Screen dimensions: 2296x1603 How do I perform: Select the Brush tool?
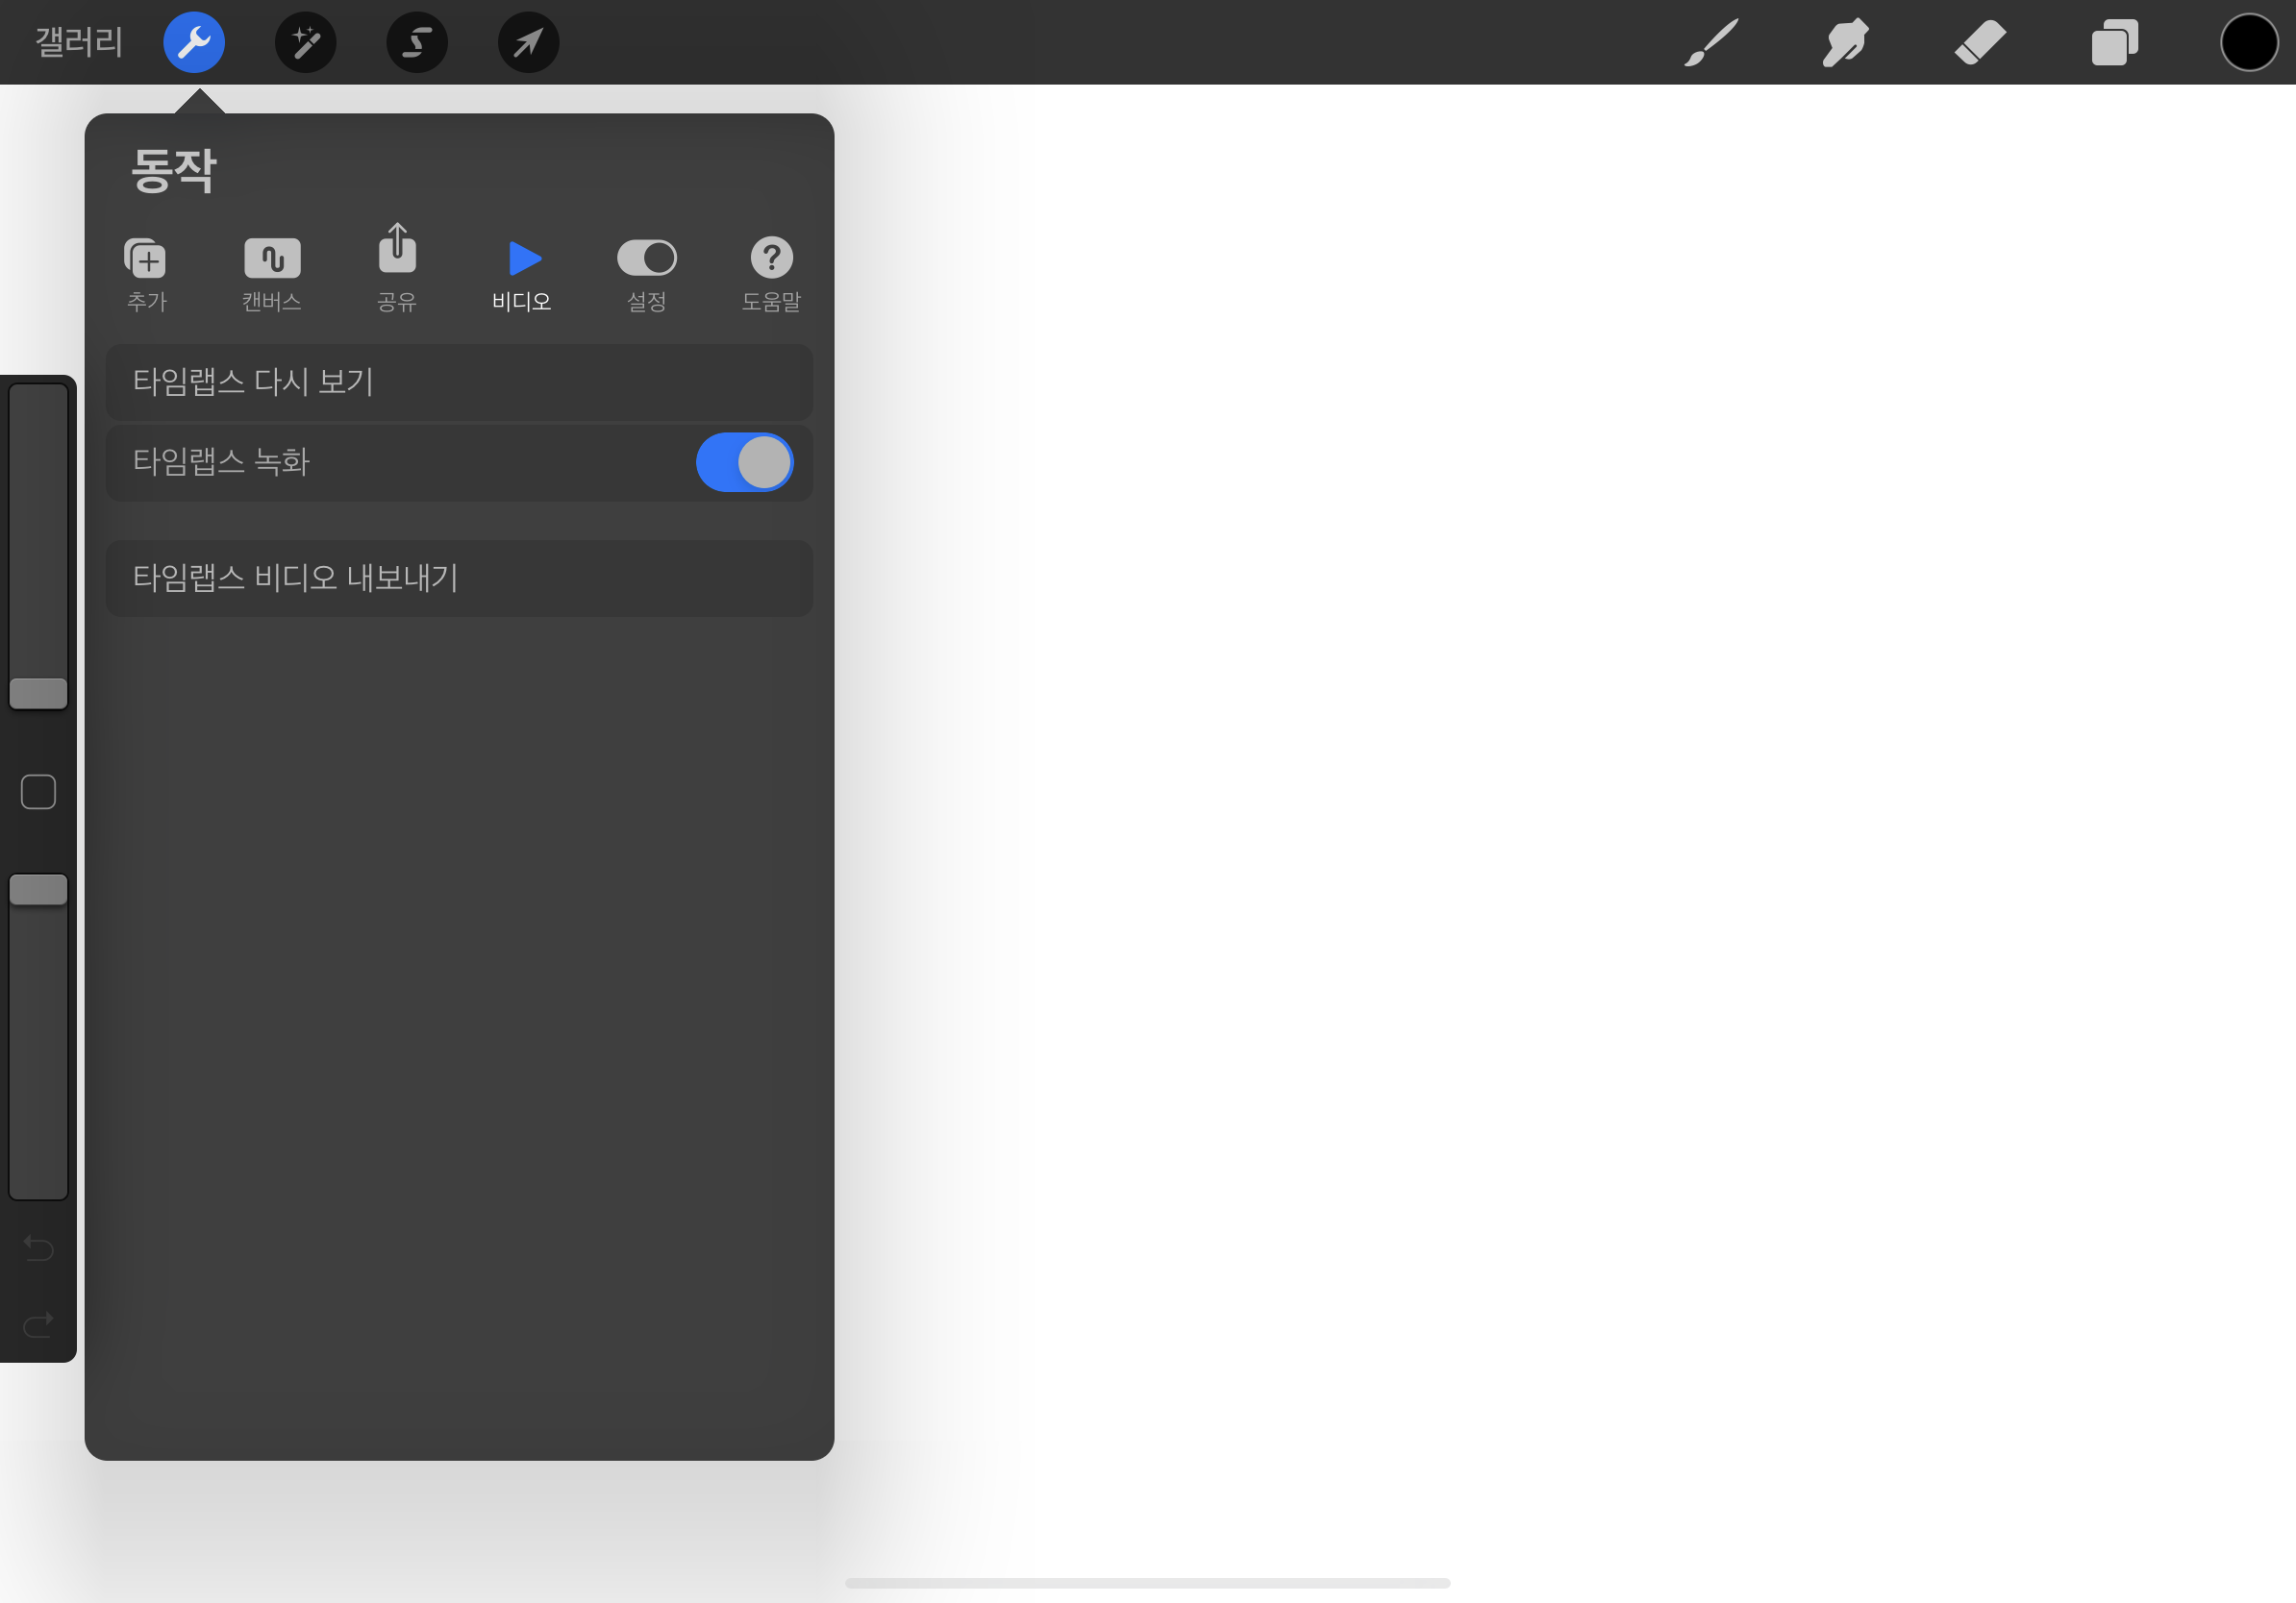tap(1711, 43)
